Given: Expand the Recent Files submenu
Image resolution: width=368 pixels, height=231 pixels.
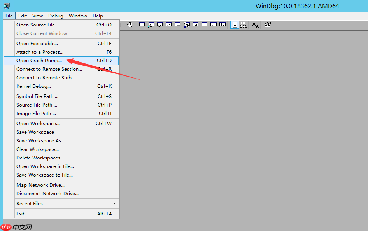Looking at the screenshot, I should point(61,203).
